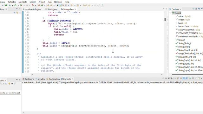Image resolution: width=203 pixels, height=114 pixels.
Task: Maximize the editor area
Action: tap(166, 9)
